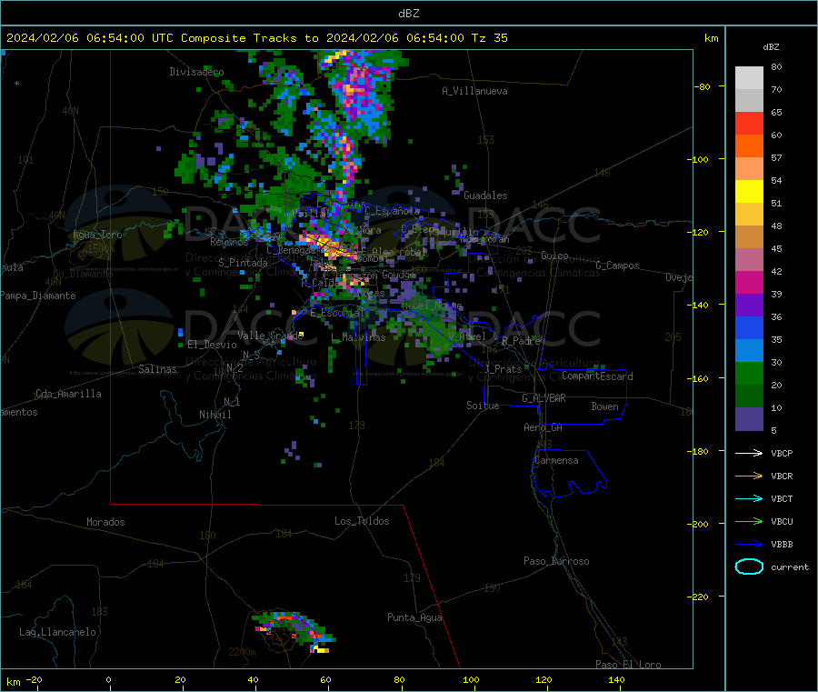Screen dimensions: 818x692
Task: Select the light blue 30-35 dBZ swatch
Action: (x=749, y=351)
